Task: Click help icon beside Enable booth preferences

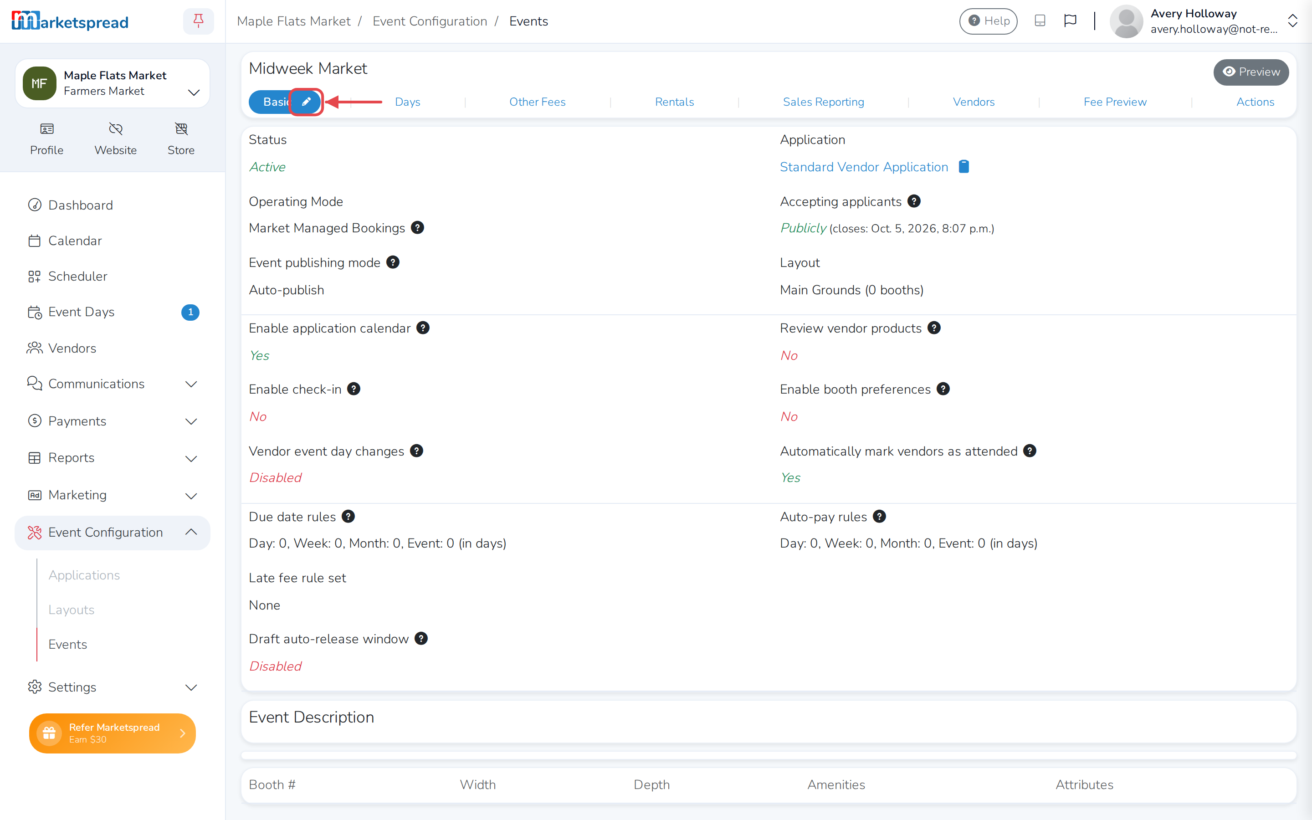Action: click(943, 389)
